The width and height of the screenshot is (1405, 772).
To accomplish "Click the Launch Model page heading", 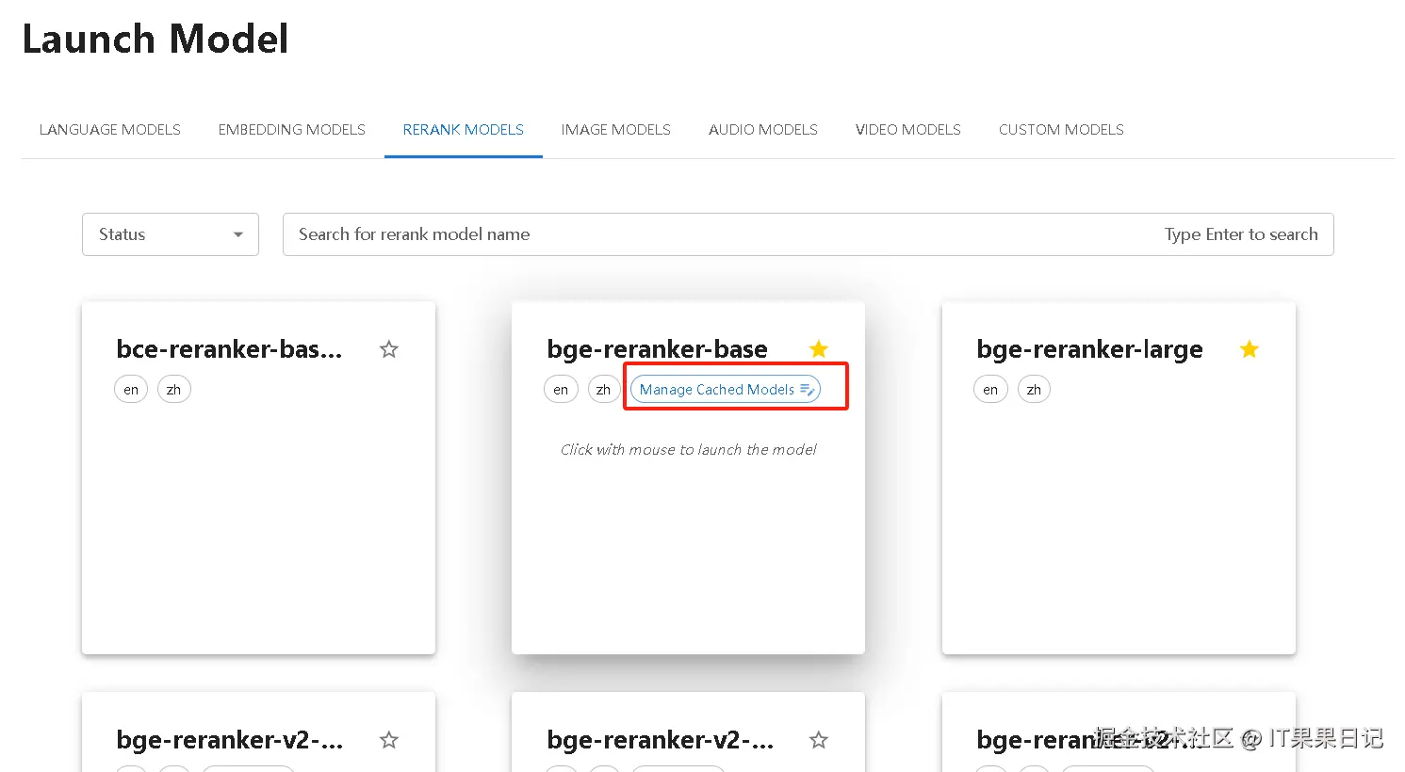I will click(x=155, y=39).
